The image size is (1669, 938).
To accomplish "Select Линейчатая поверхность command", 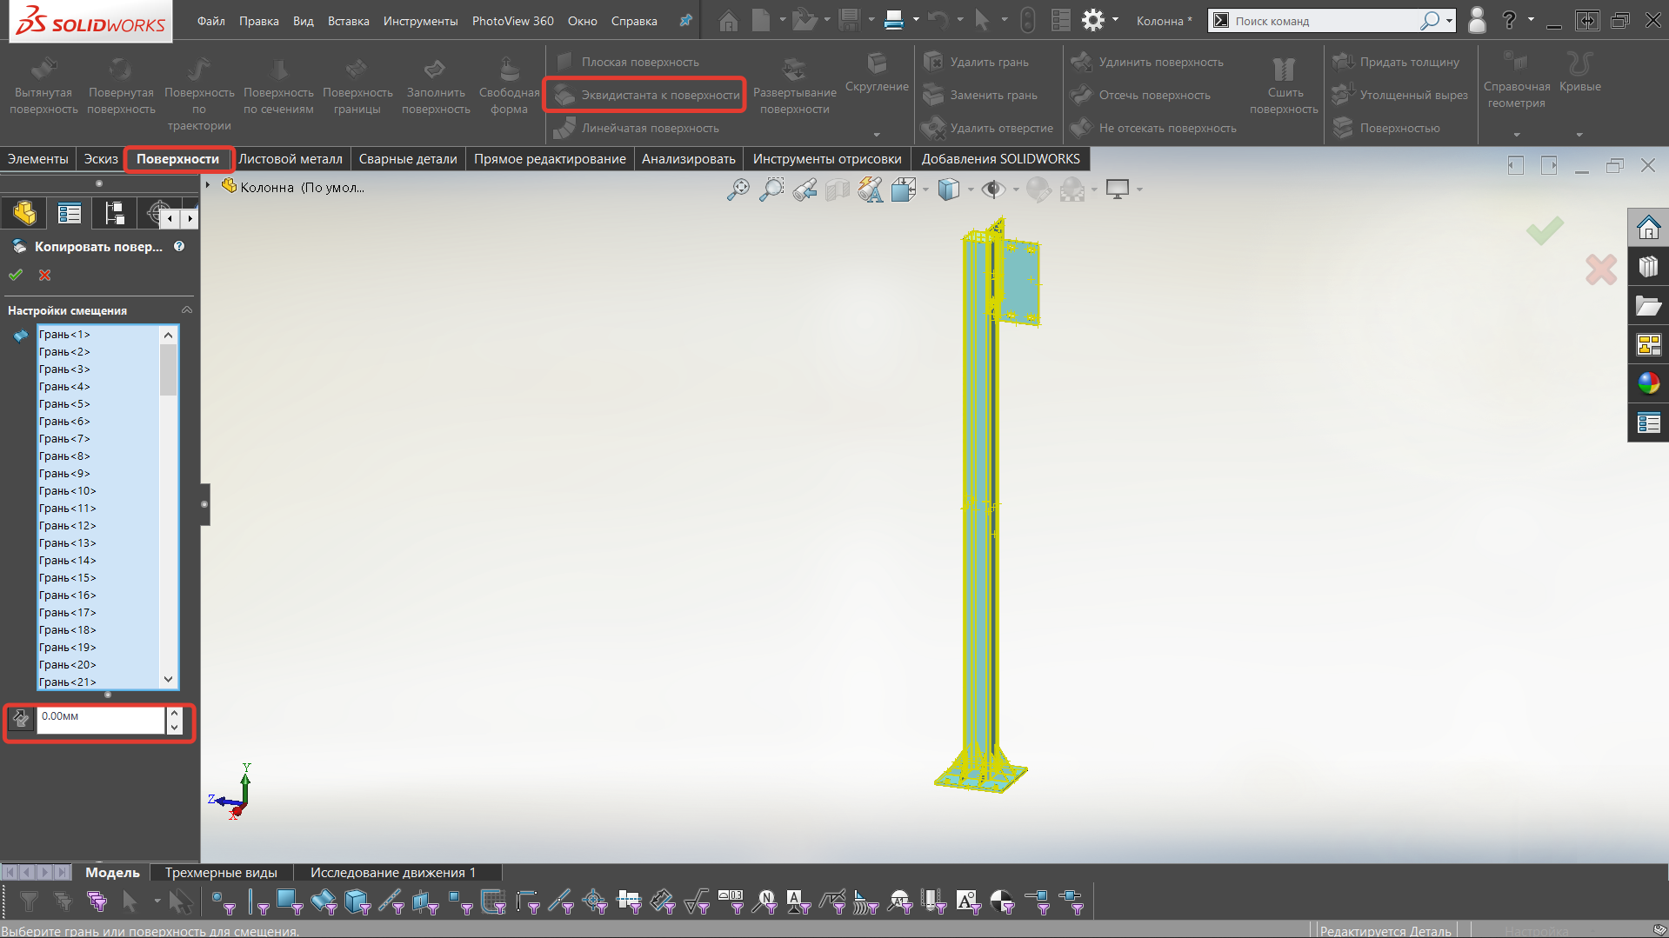I will 637,128.
